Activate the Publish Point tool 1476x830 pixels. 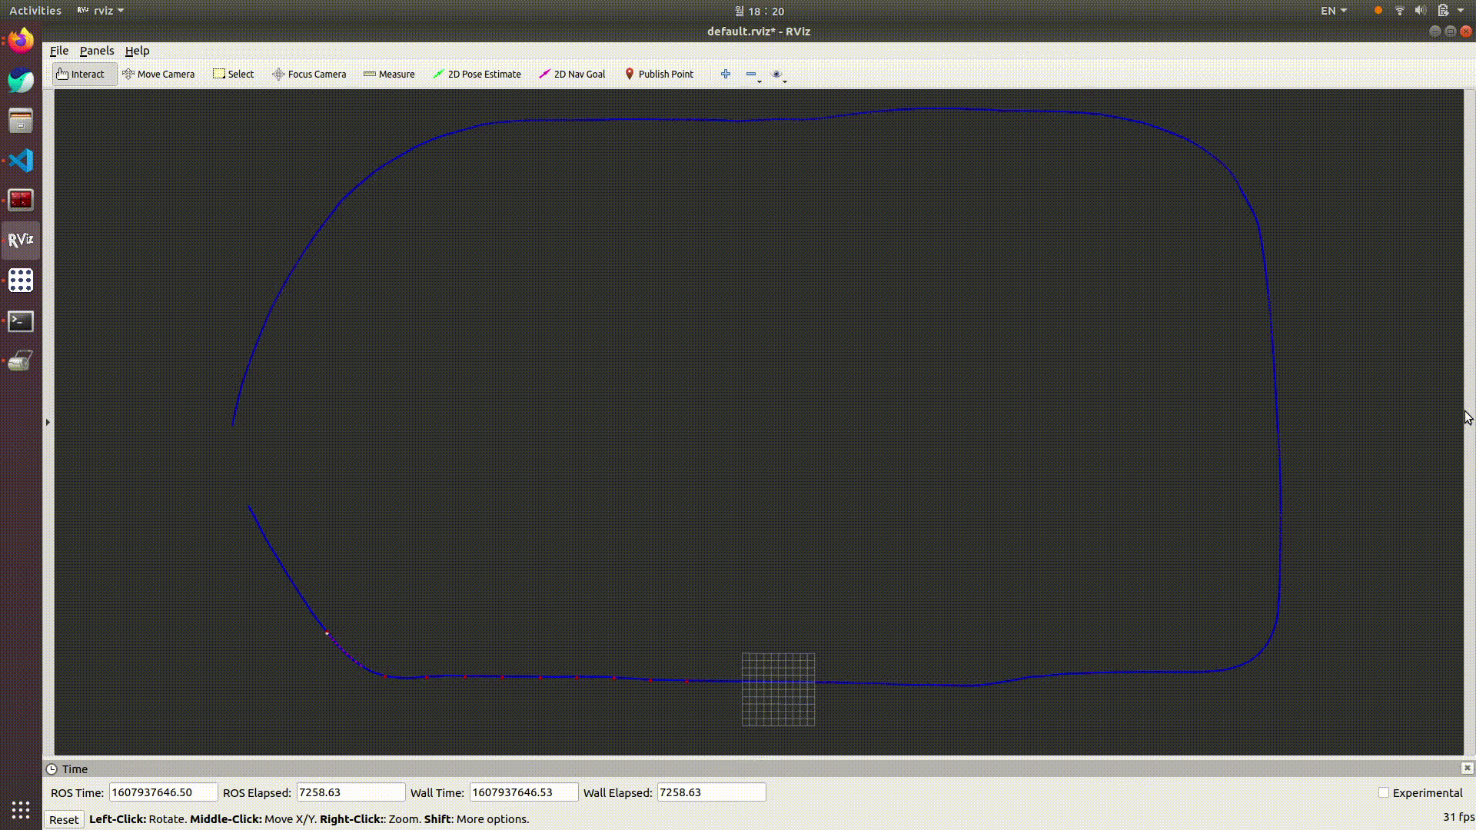coord(659,74)
